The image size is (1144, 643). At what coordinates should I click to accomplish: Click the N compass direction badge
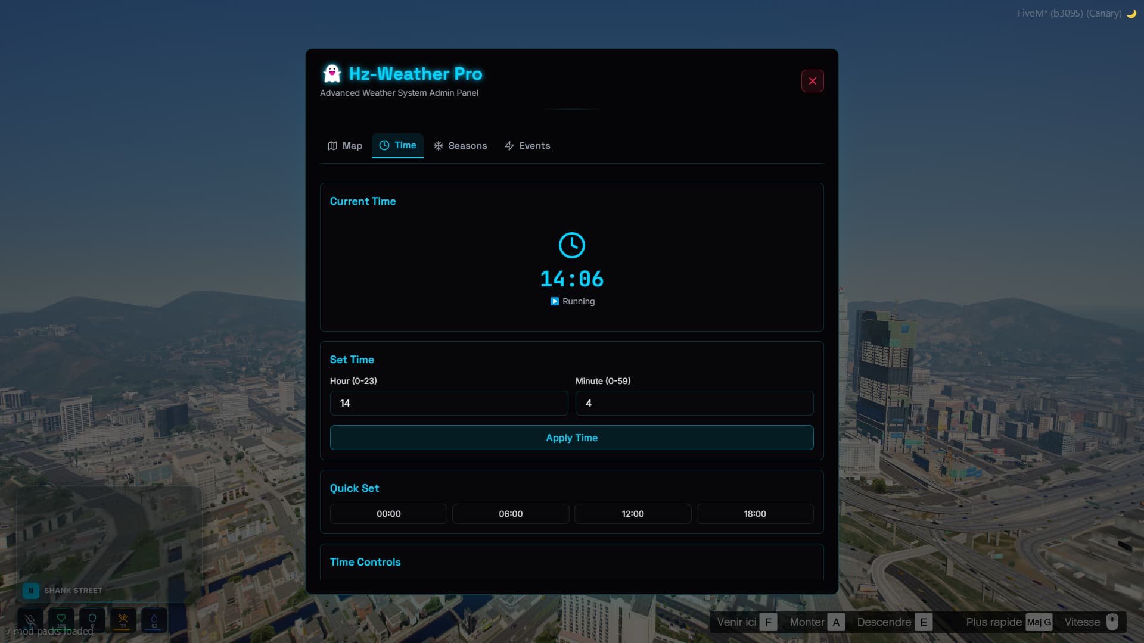[x=31, y=591]
